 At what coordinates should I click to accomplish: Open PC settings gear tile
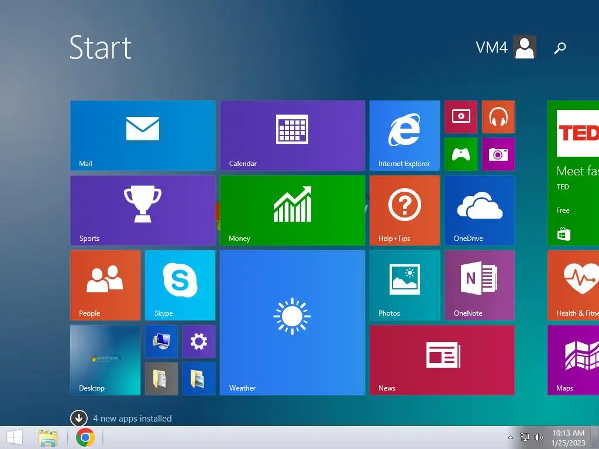199,341
